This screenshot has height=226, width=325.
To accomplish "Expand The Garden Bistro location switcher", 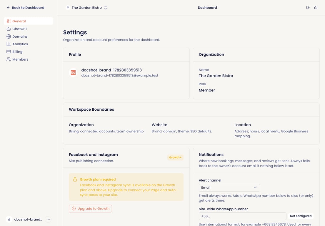I will (86, 8).
